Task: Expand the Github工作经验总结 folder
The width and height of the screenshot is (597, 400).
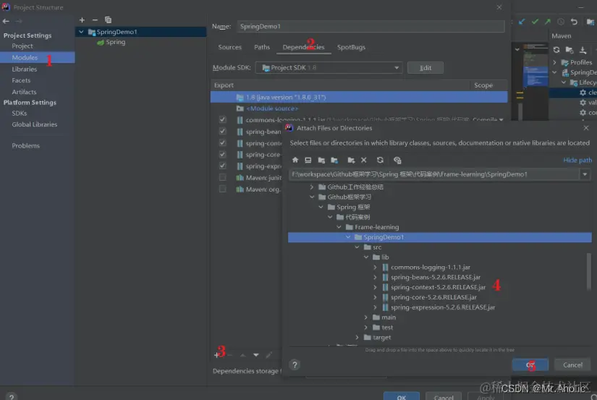Action: coord(312,187)
